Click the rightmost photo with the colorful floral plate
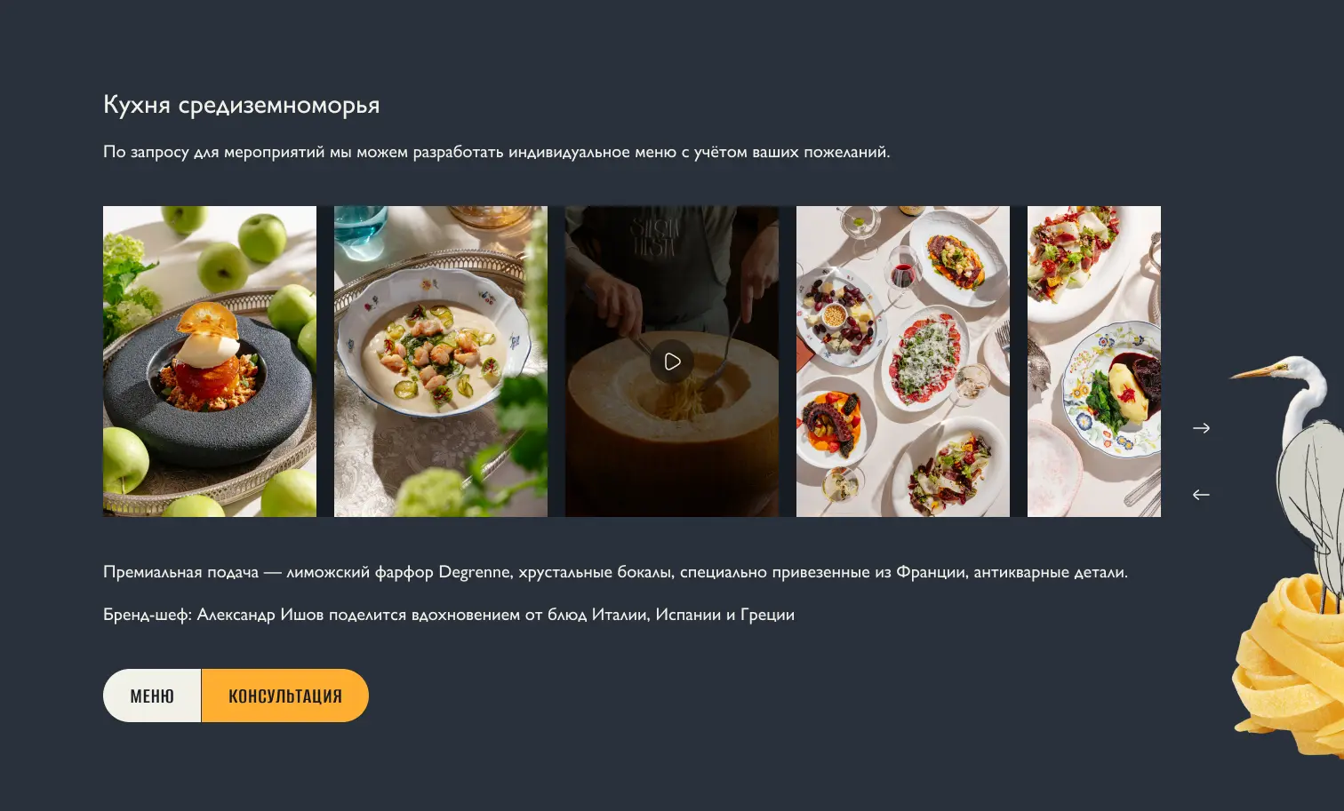The width and height of the screenshot is (1344, 811). click(1093, 362)
